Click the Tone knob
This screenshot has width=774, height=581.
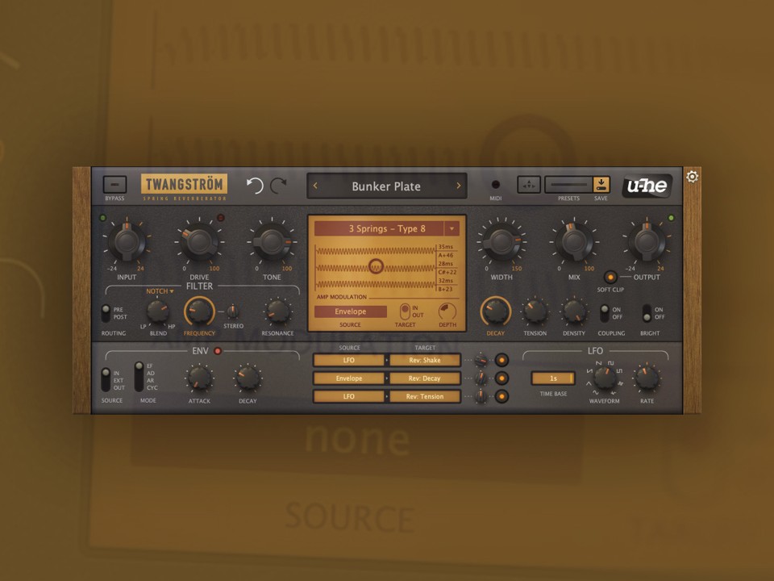click(x=272, y=242)
